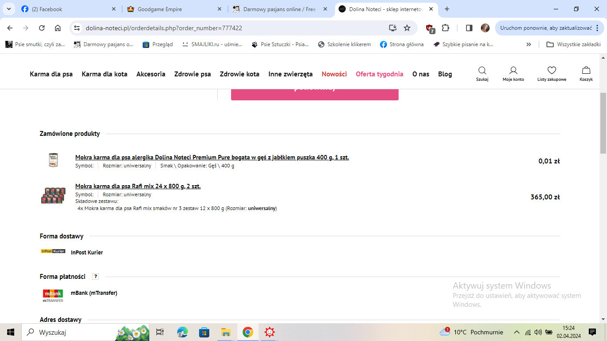Click the Szukaj search magnifier icon
This screenshot has height=341, width=607.
[482, 71]
